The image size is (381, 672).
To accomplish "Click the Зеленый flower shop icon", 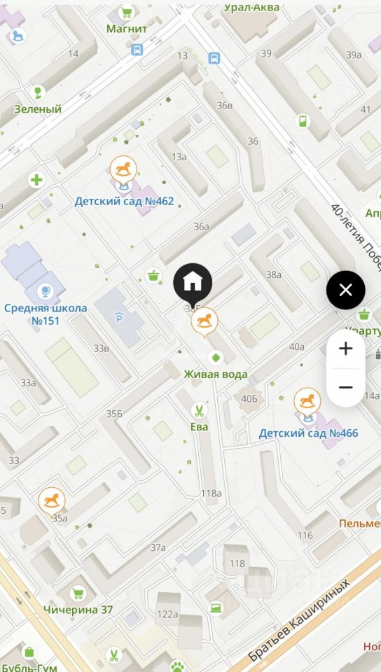I will coord(38,92).
